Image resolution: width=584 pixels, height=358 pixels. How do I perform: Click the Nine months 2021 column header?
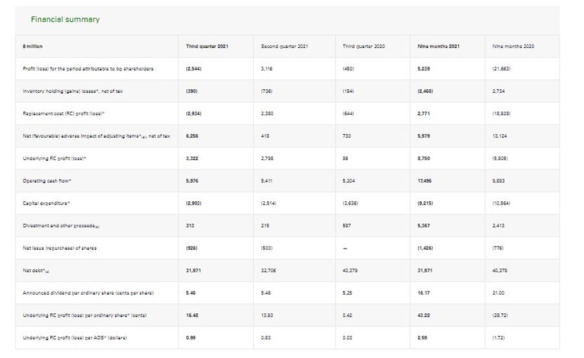tap(439, 47)
